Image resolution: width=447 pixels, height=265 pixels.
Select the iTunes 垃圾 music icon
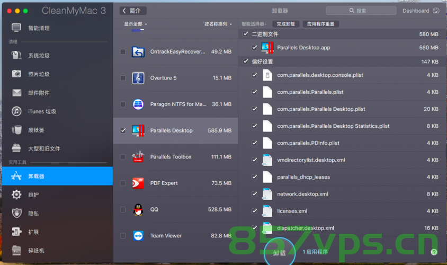(16, 111)
